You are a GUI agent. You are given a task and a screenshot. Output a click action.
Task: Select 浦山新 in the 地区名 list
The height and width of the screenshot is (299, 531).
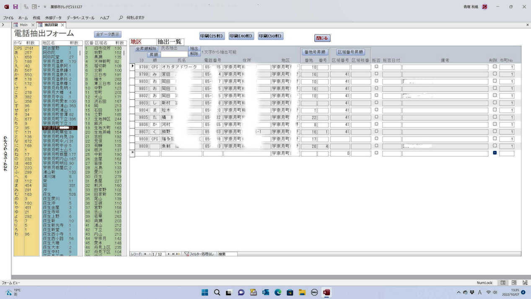point(60,172)
